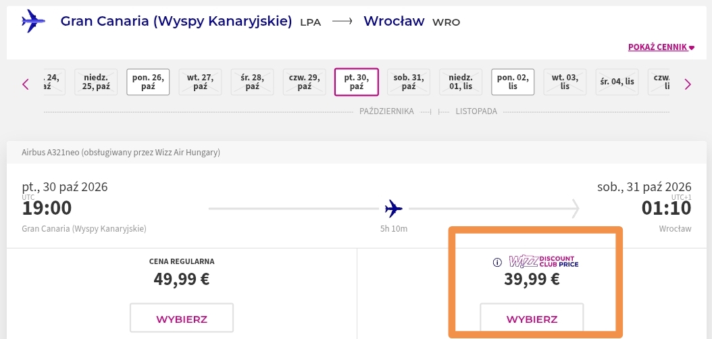
Task: Click unavailable date niedz. 01, lis
Action: click(x=461, y=82)
